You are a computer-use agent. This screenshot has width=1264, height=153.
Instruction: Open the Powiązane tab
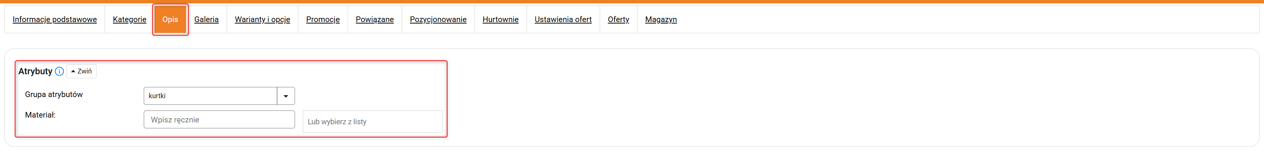tap(375, 20)
